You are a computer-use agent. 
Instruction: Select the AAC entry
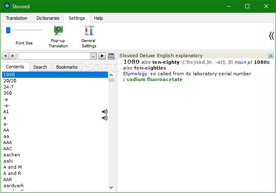coord(55,149)
